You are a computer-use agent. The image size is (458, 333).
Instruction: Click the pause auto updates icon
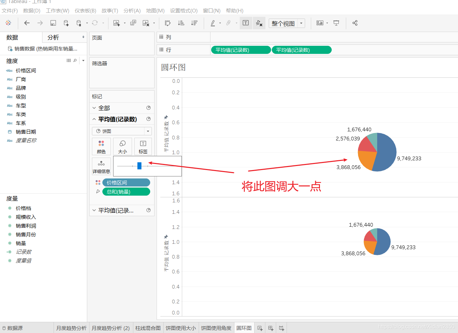[x=79, y=23]
